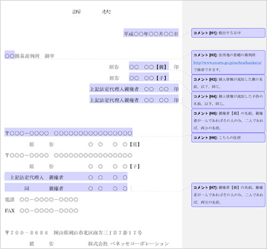Click the document title 訴状

(91, 12)
